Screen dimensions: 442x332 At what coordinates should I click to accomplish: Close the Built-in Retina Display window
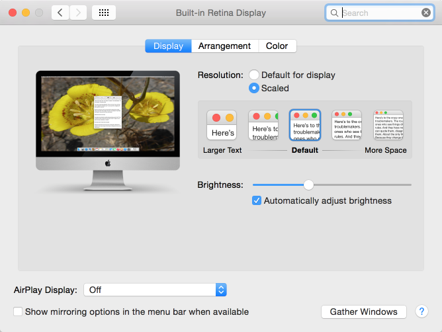point(13,13)
